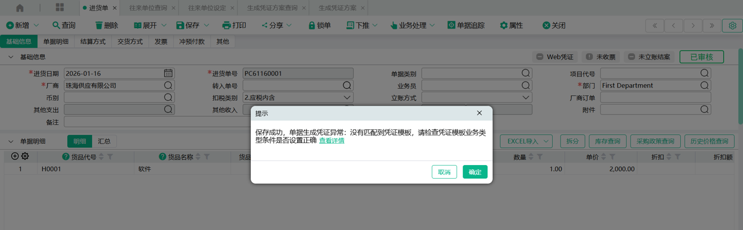The width and height of the screenshot is (743, 230).
Task: Switch to 明细 view toggle
Action: point(79,141)
